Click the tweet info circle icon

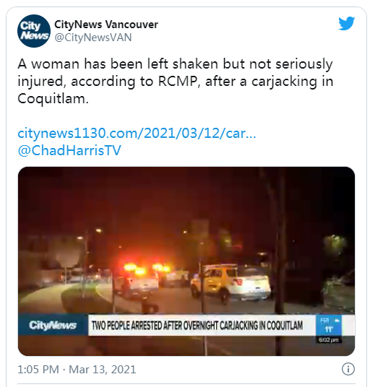click(348, 369)
